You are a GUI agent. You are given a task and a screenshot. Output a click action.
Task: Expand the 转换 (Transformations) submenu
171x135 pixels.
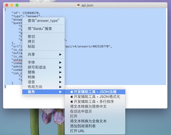pos(43,77)
